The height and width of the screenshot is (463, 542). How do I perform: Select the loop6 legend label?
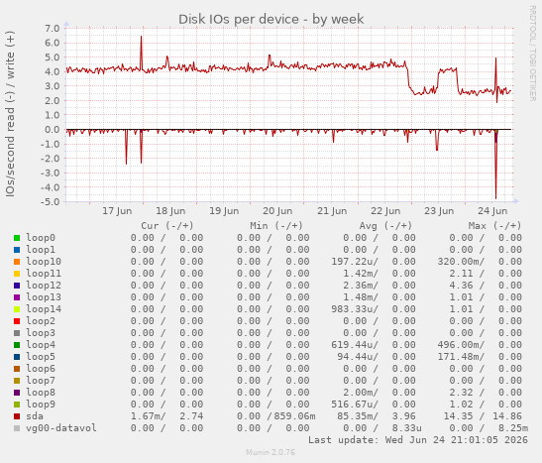41,369
